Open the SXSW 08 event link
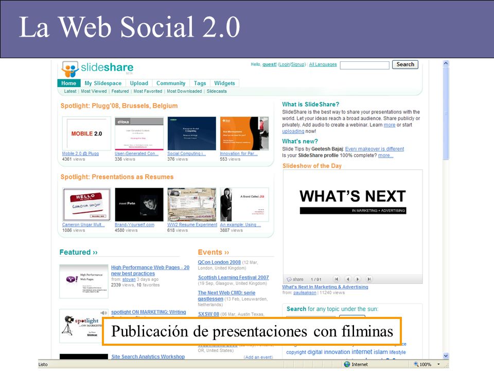Viewport: 494px width, 371px height. pyautogui.click(x=208, y=314)
